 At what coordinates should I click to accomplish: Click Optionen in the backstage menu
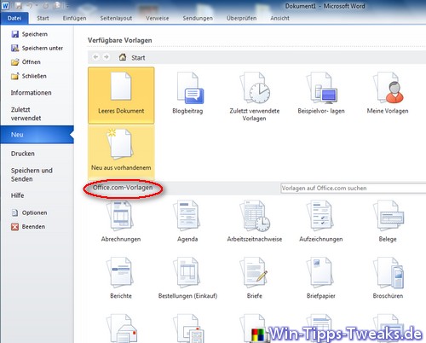coord(29,212)
